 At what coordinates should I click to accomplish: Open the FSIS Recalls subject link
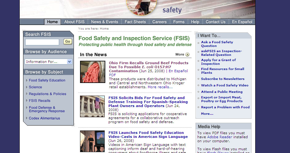(x=40, y=101)
